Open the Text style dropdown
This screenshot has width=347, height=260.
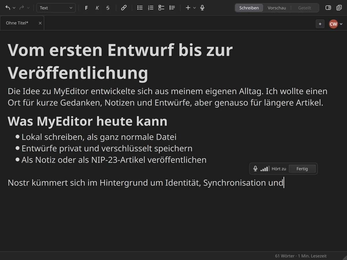[56, 8]
